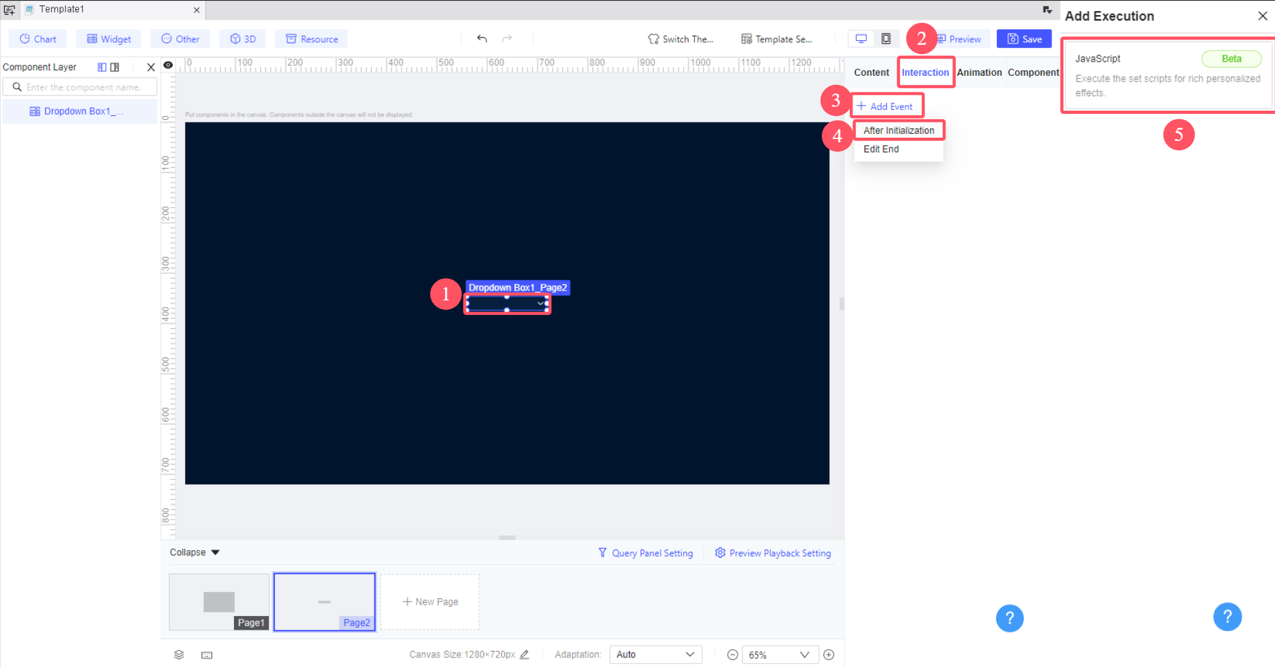Click Switch Theme button
This screenshot has width=1275, height=668.
(680, 39)
